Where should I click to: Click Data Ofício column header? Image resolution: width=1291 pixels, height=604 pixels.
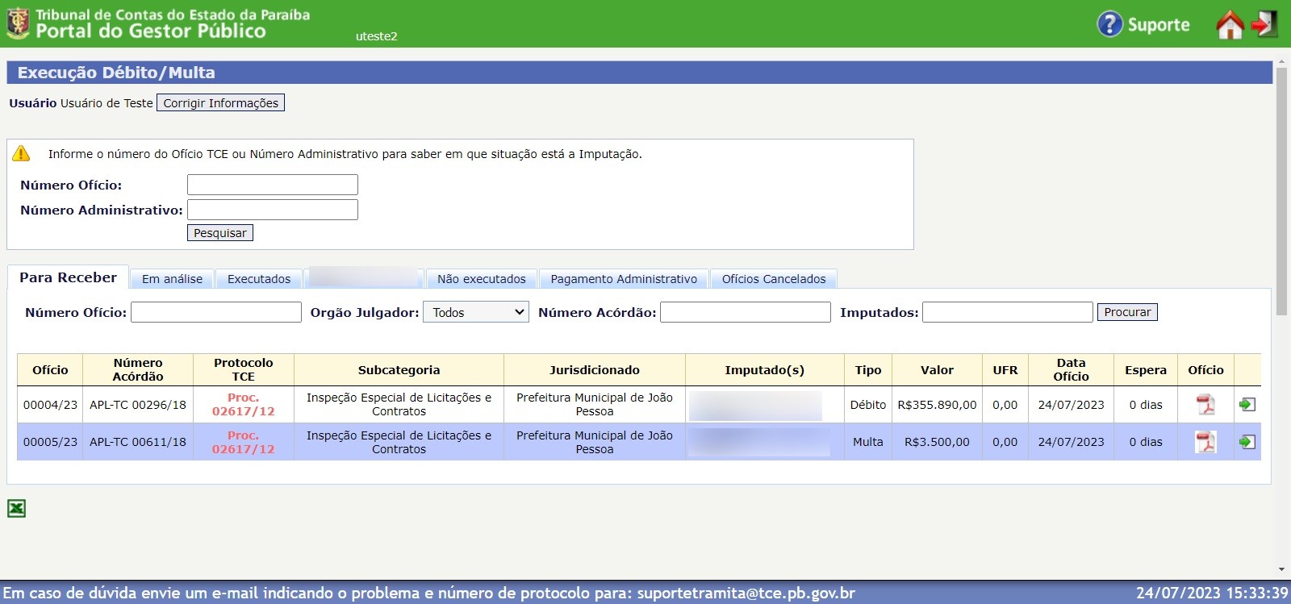(1071, 370)
